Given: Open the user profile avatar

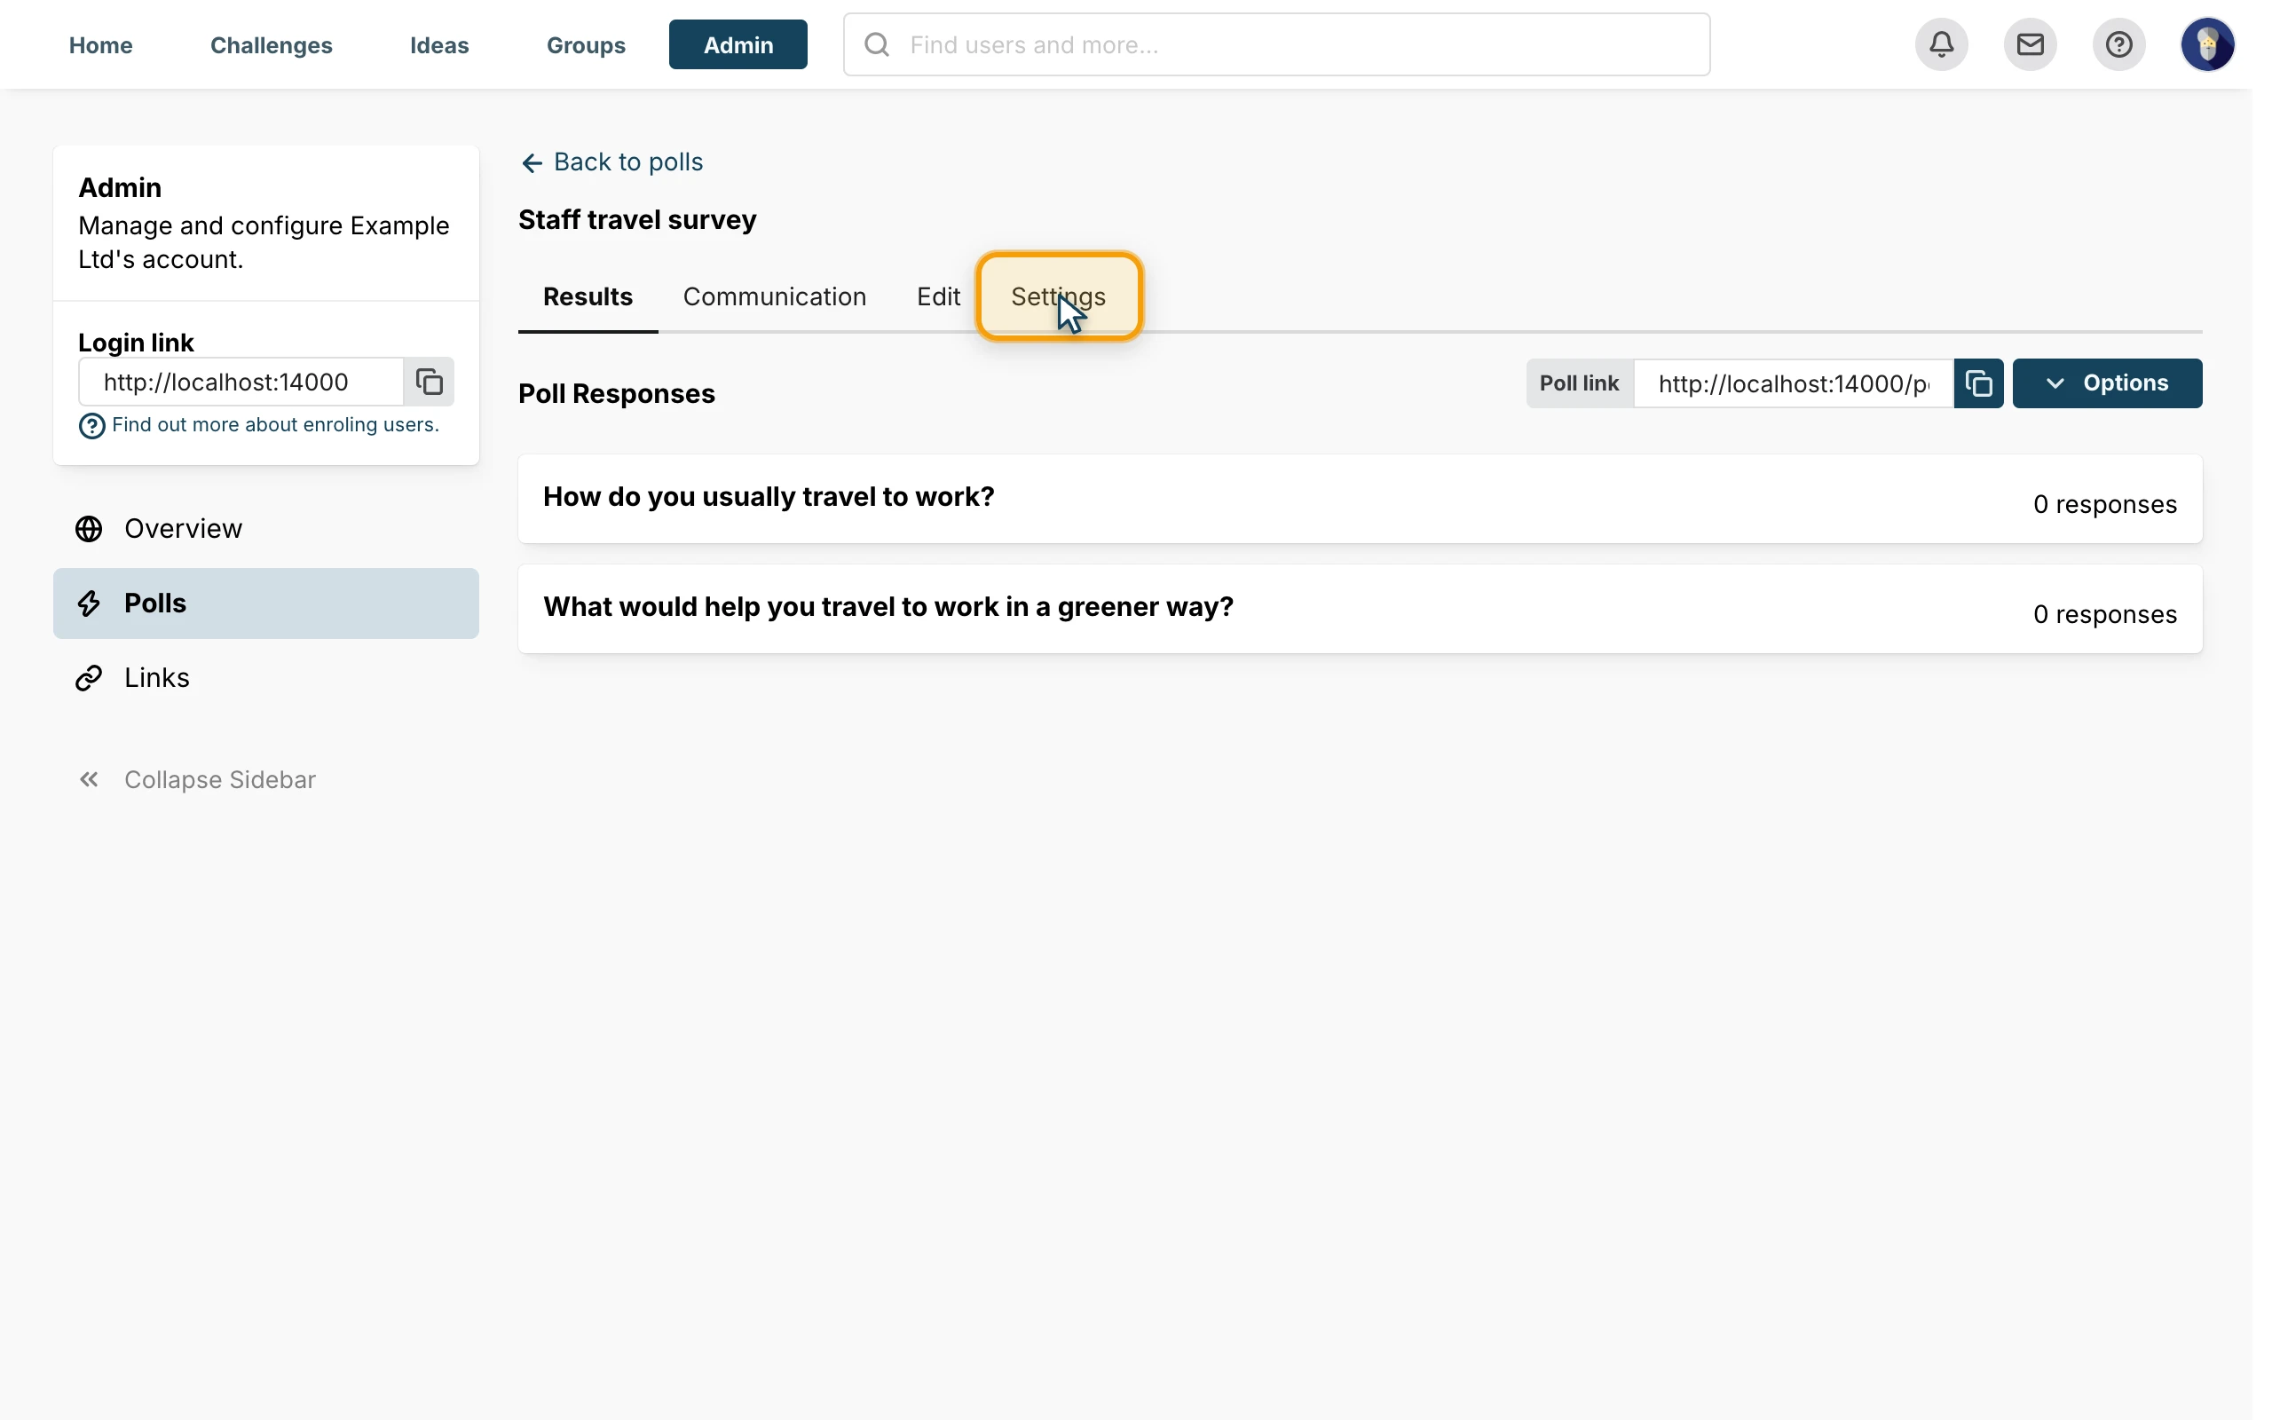Looking at the screenshot, I should [x=2207, y=44].
